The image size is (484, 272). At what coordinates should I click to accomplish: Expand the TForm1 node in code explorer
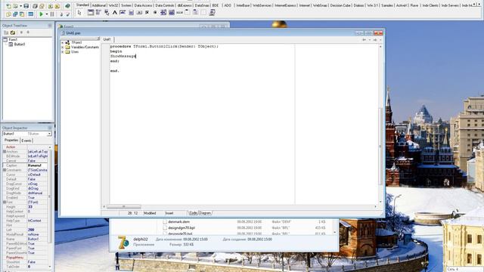click(x=63, y=42)
